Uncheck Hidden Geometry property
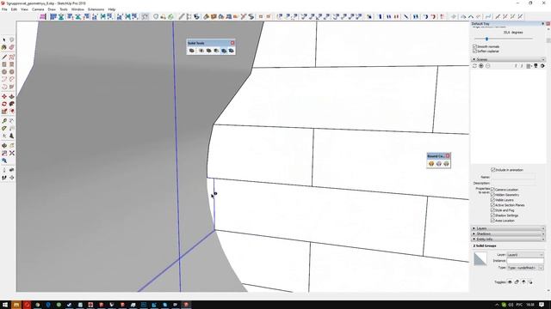Screen dimensions: 551x309 (492, 195)
